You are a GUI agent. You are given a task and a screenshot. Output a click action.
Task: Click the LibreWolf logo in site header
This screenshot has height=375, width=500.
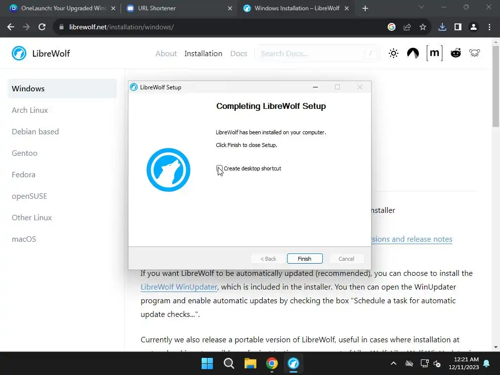coord(41,53)
